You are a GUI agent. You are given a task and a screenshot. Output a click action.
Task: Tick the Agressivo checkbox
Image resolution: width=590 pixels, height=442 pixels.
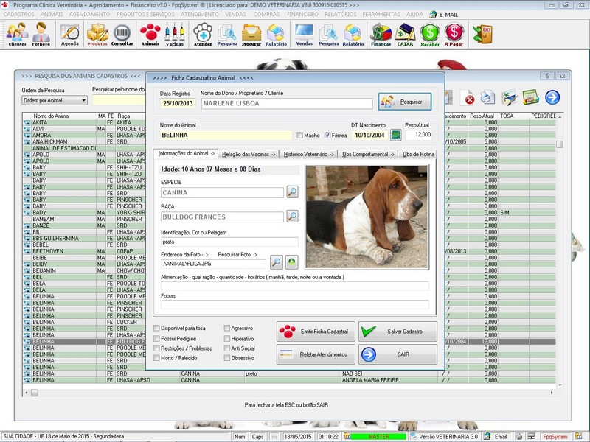coord(228,328)
